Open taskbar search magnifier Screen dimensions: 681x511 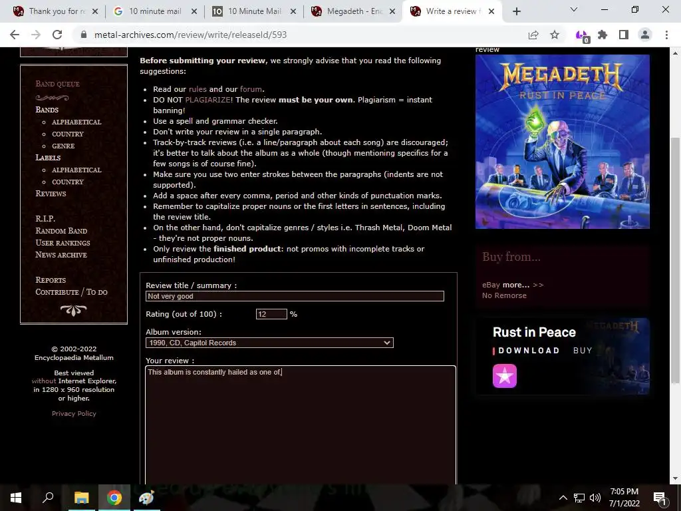pos(48,498)
